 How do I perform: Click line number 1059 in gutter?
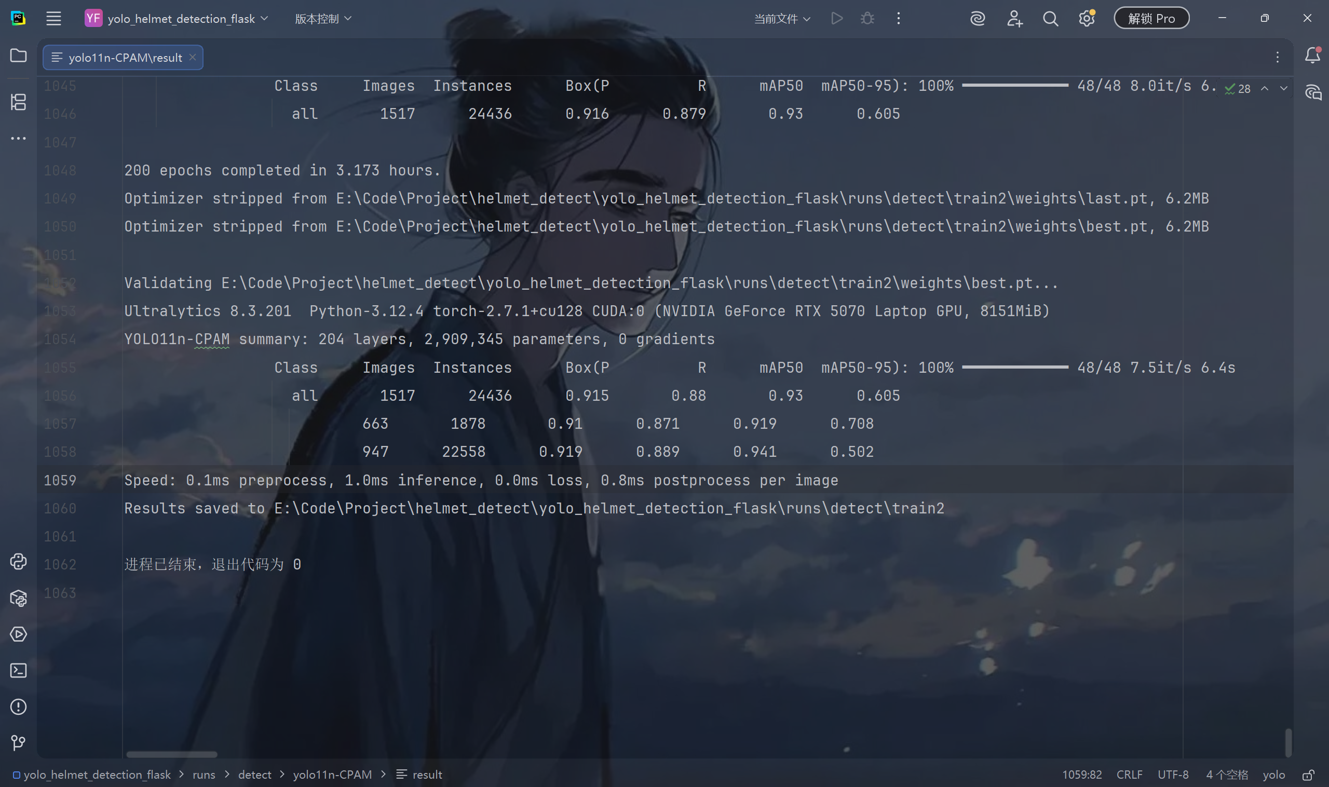(x=60, y=480)
